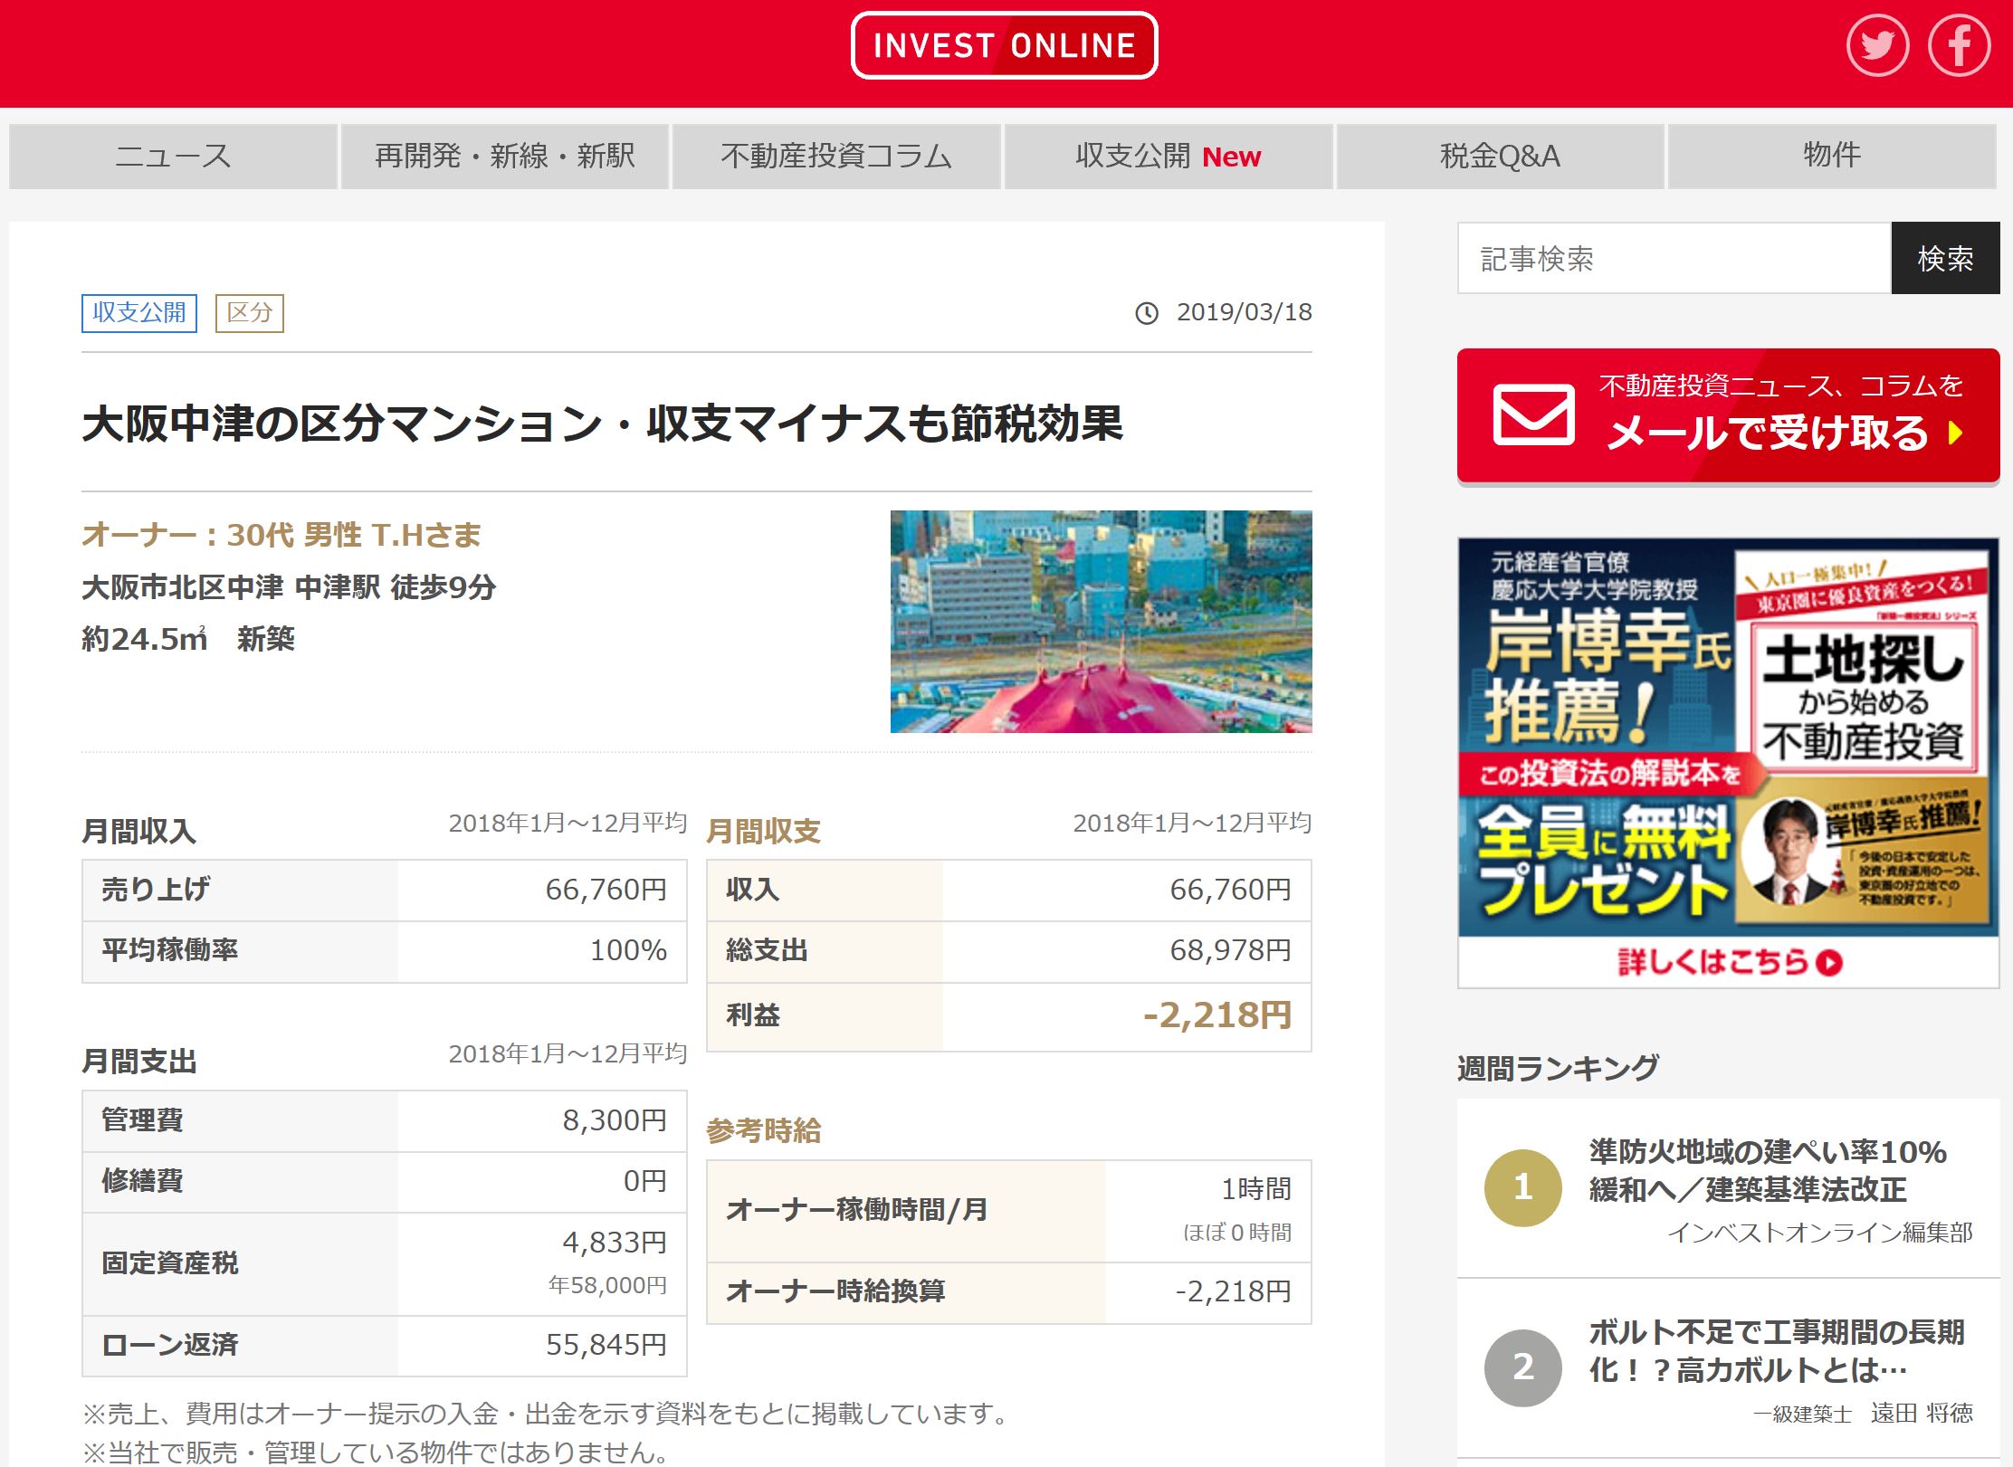Click the gray number 2 ranking badge
Viewport: 2013px width, 1467px height.
(x=1522, y=1367)
